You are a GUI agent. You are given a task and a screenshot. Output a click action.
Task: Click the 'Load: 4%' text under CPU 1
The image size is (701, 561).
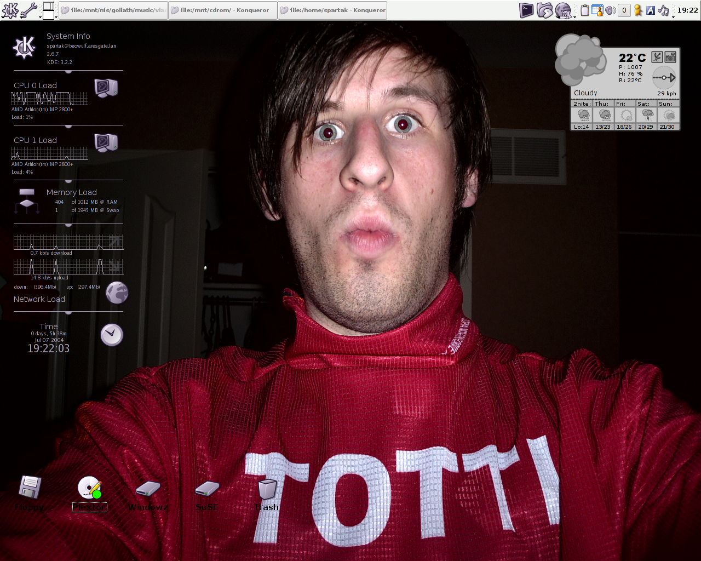[x=22, y=172]
